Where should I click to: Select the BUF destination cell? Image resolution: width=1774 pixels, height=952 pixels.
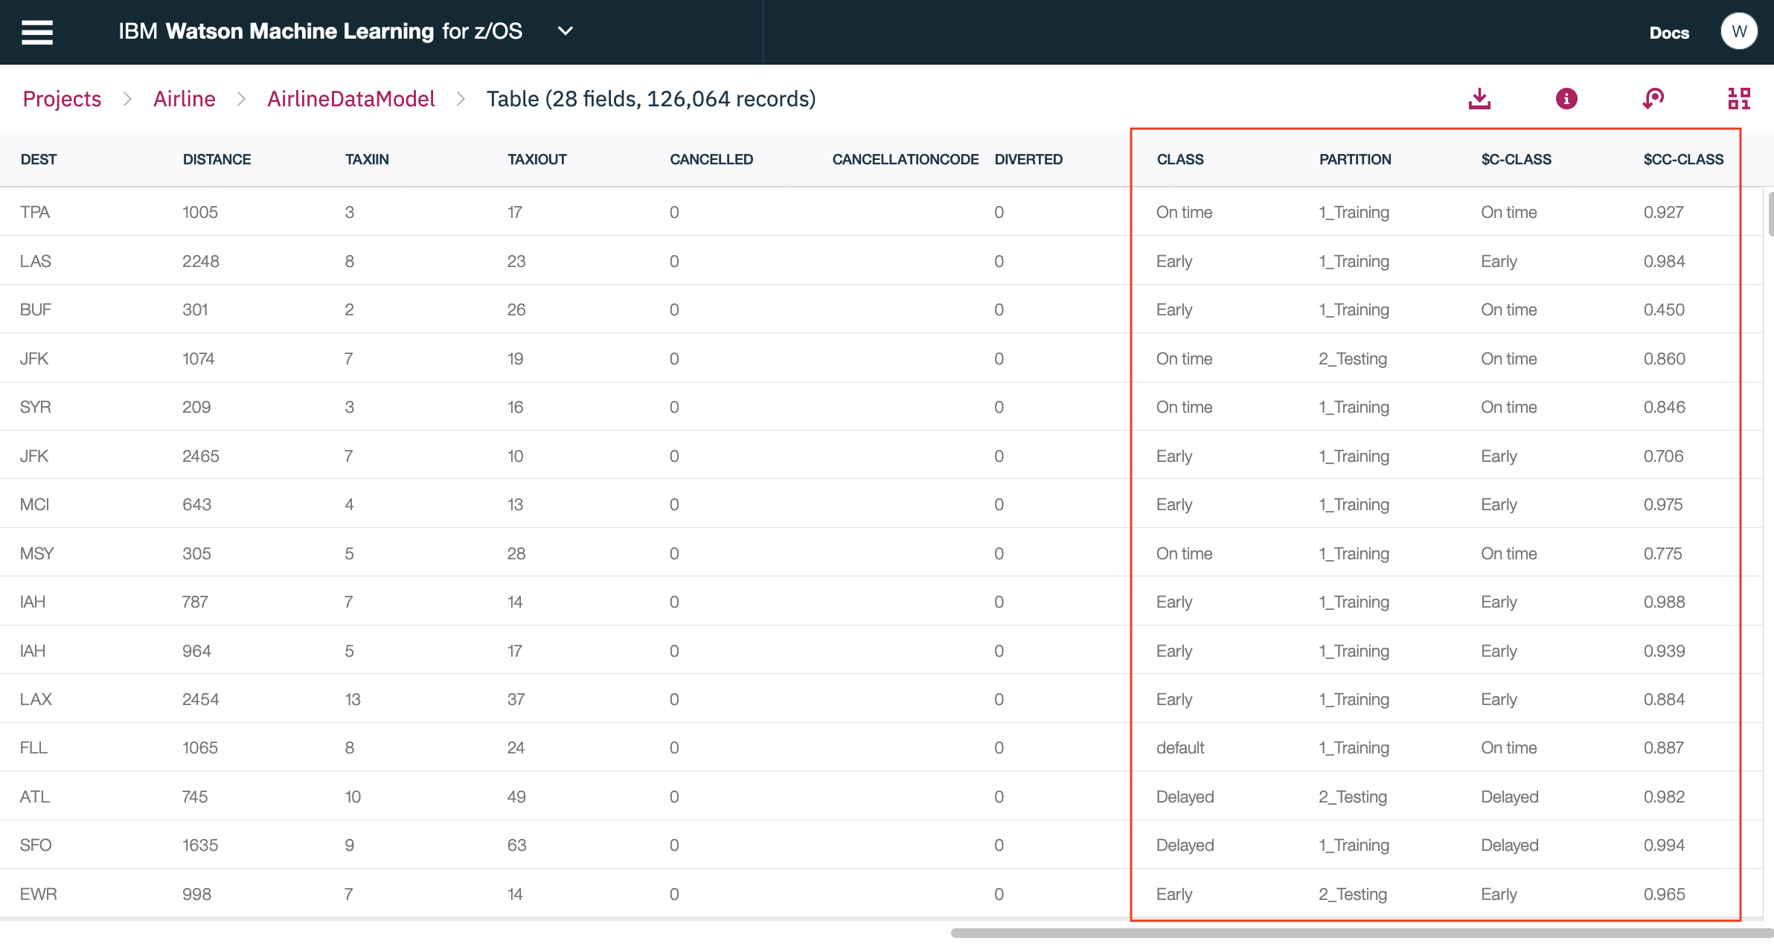tap(36, 309)
